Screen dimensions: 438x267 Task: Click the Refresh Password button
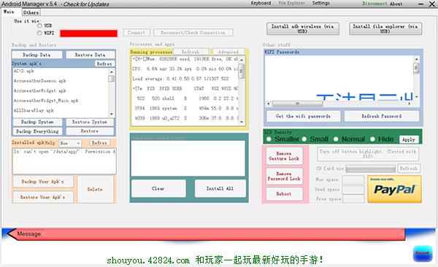382,116
